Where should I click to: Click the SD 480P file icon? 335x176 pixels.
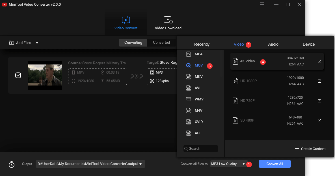[x=235, y=121]
